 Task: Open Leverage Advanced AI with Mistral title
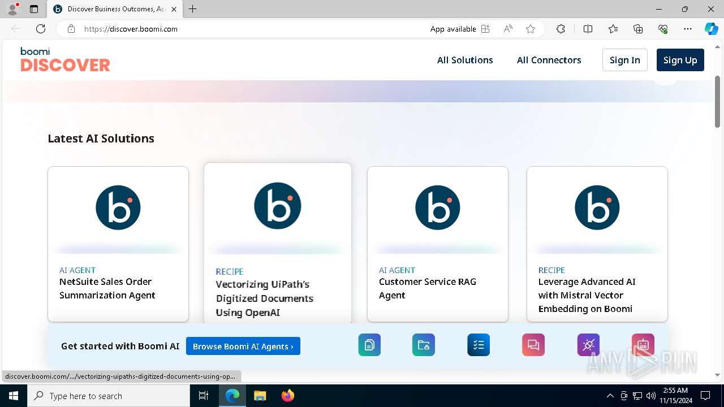click(x=587, y=295)
